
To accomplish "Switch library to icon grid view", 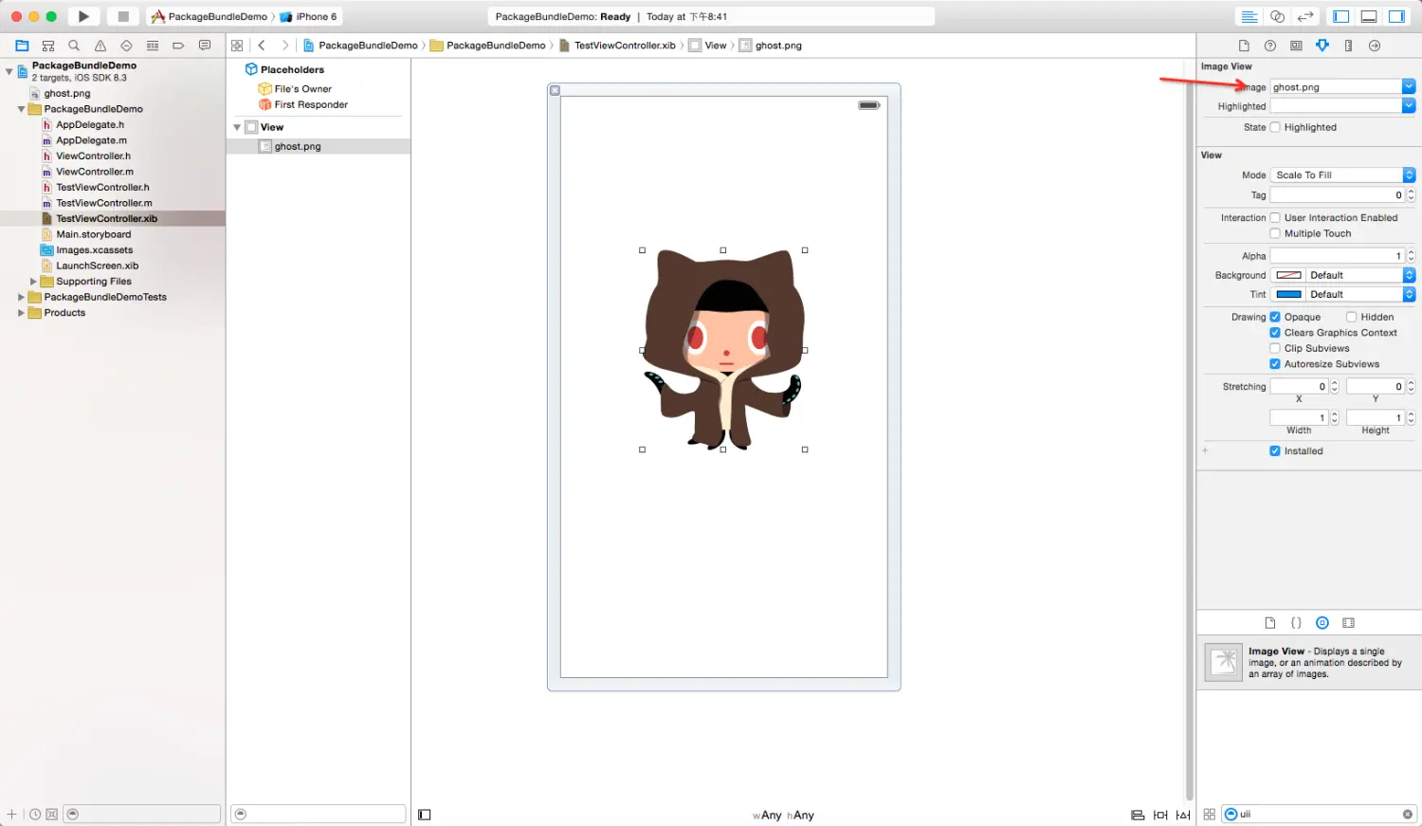I will click(1210, 814).
